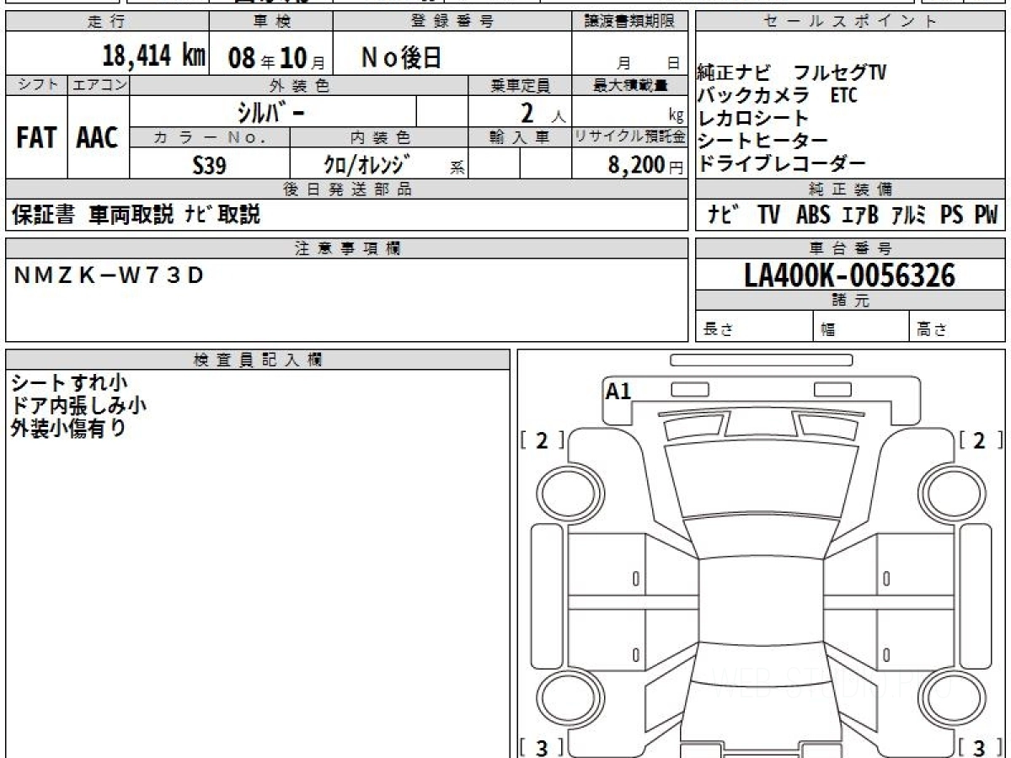This screenshot has height=758, width=1011.
Task: Click the 検査員記入欄 heading
Action: (x=258, y=360)
